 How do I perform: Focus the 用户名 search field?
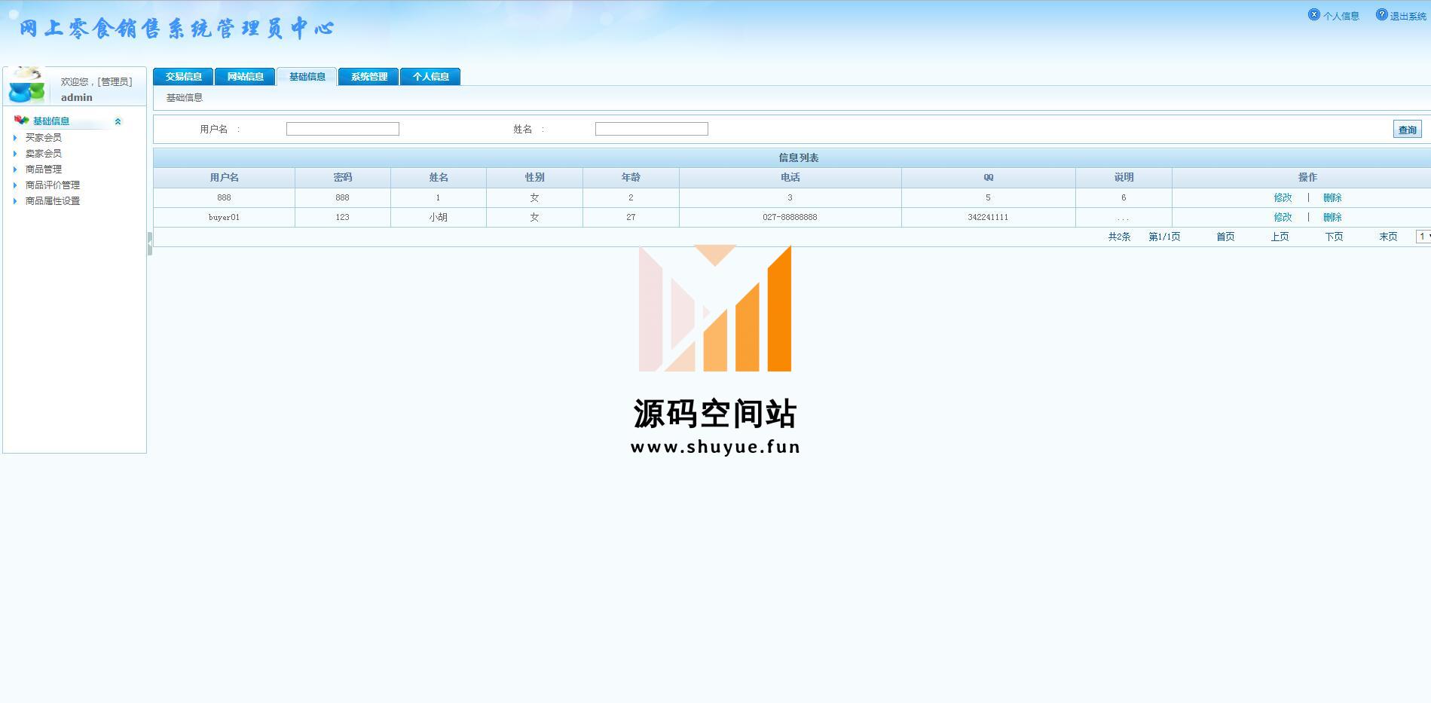click(x=343, y=129)
